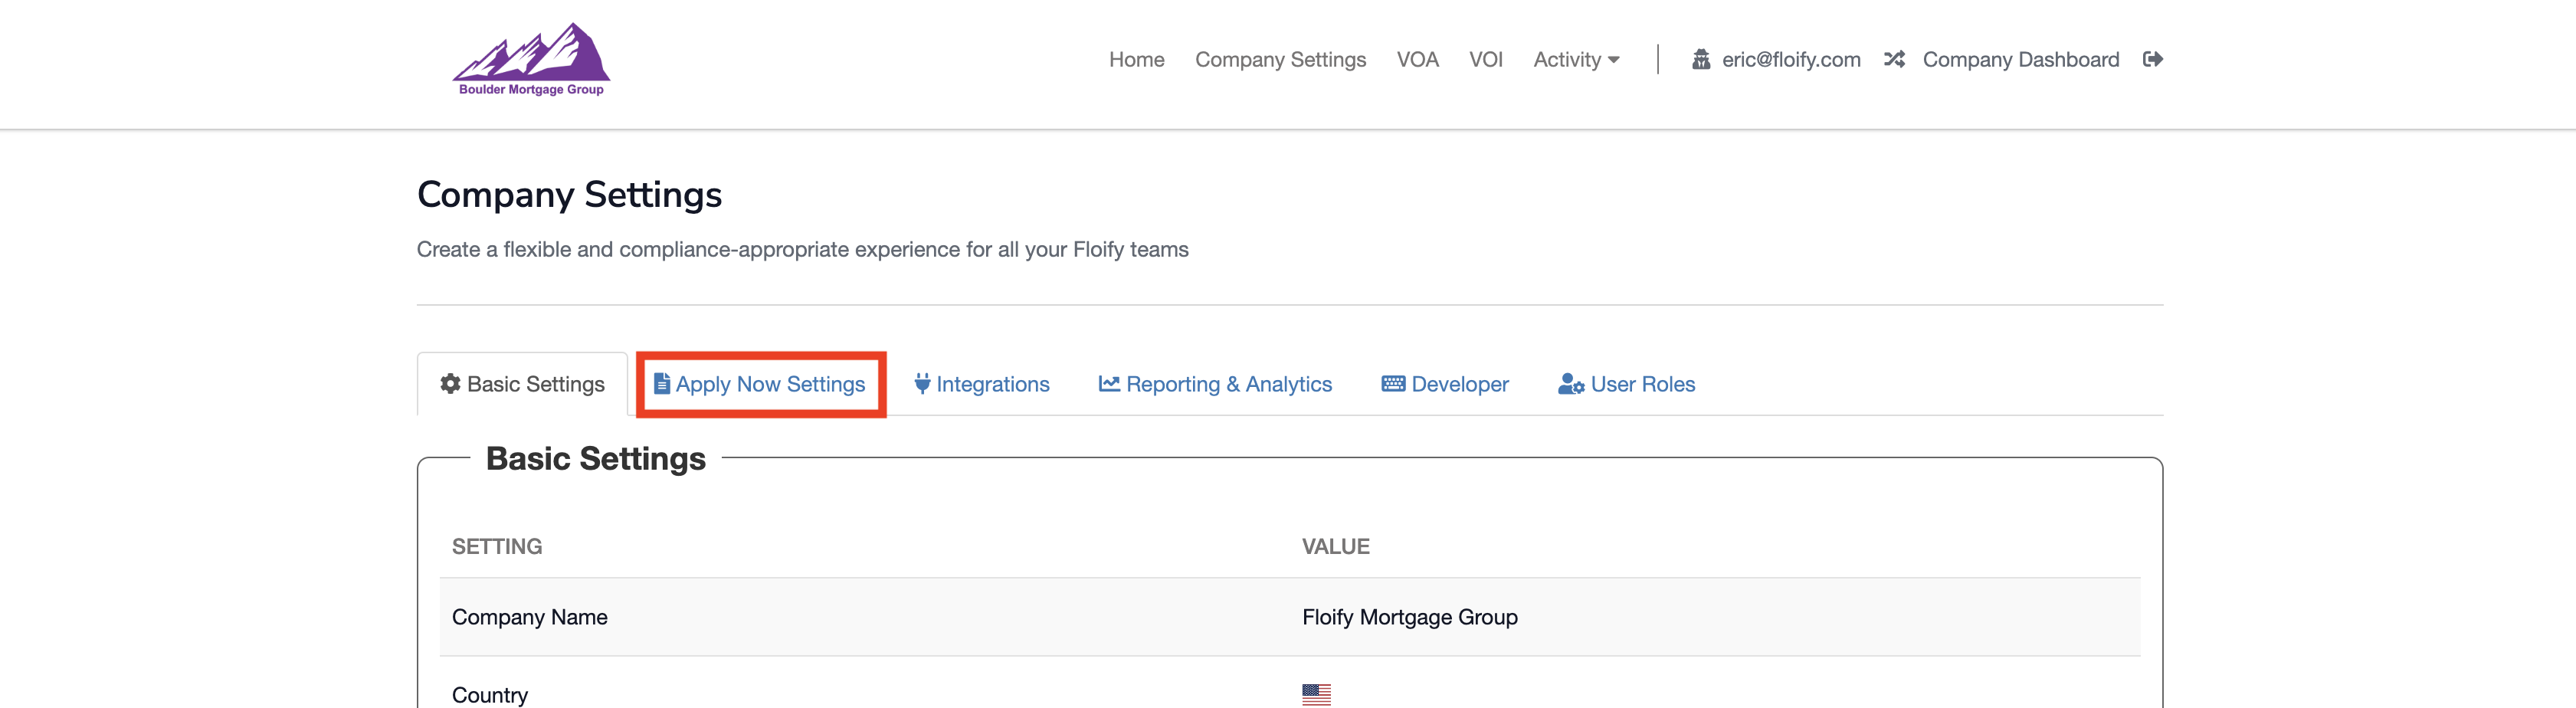Click the chart icon for Reporting & Analytics
The image size is (2576, 708).
tap(1108, 384)
